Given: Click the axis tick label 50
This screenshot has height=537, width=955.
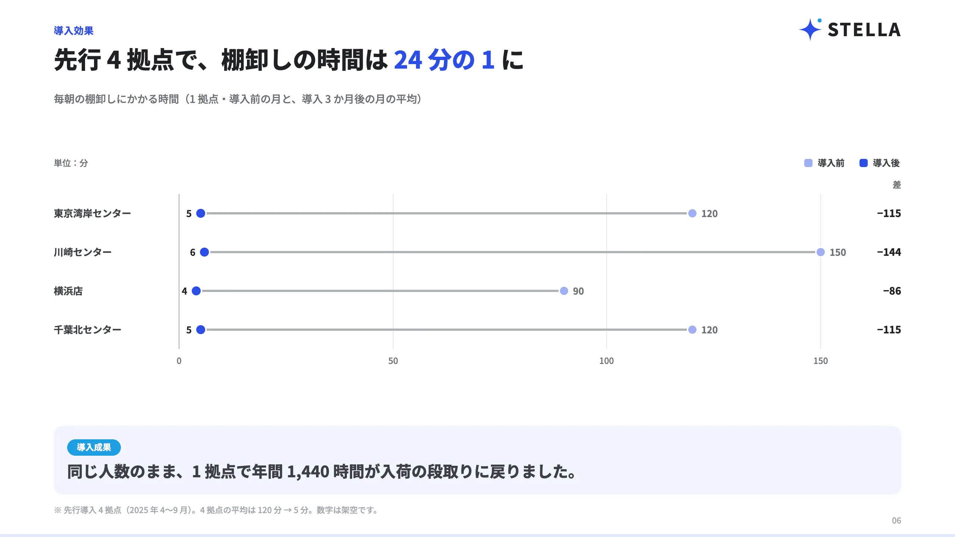Looking at the screenshot, I should (x=393, y=361).
